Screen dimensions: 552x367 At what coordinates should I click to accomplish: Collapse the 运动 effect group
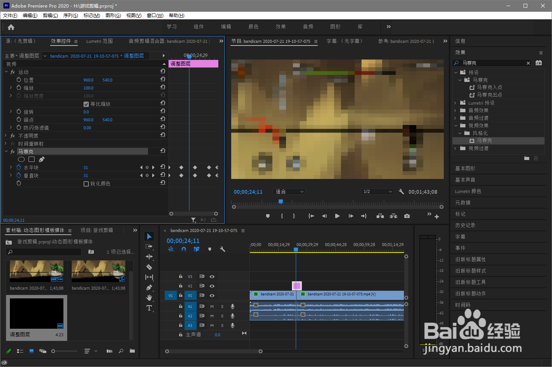pos(6,72)
